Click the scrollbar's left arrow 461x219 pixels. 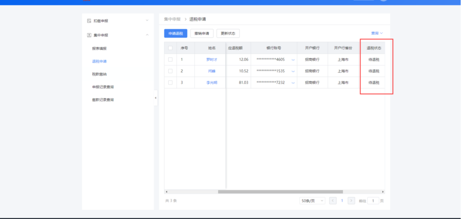(166, 192)
